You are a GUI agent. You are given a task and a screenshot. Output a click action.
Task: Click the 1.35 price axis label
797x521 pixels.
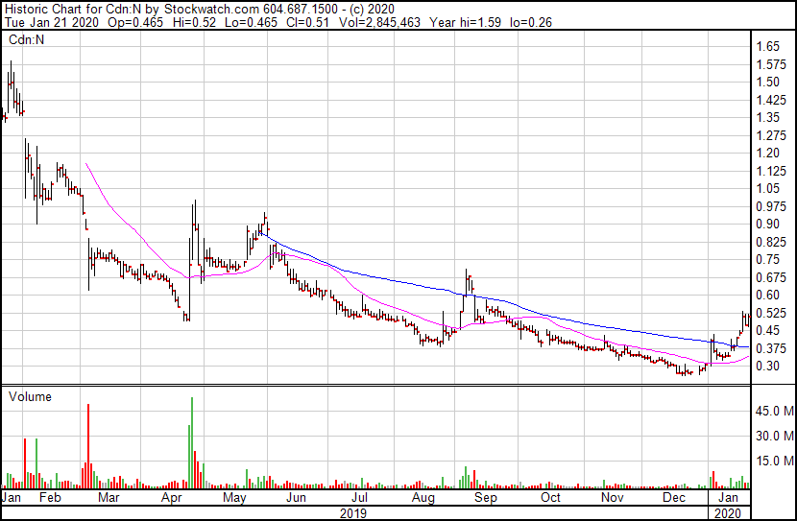tap(767, 117)
